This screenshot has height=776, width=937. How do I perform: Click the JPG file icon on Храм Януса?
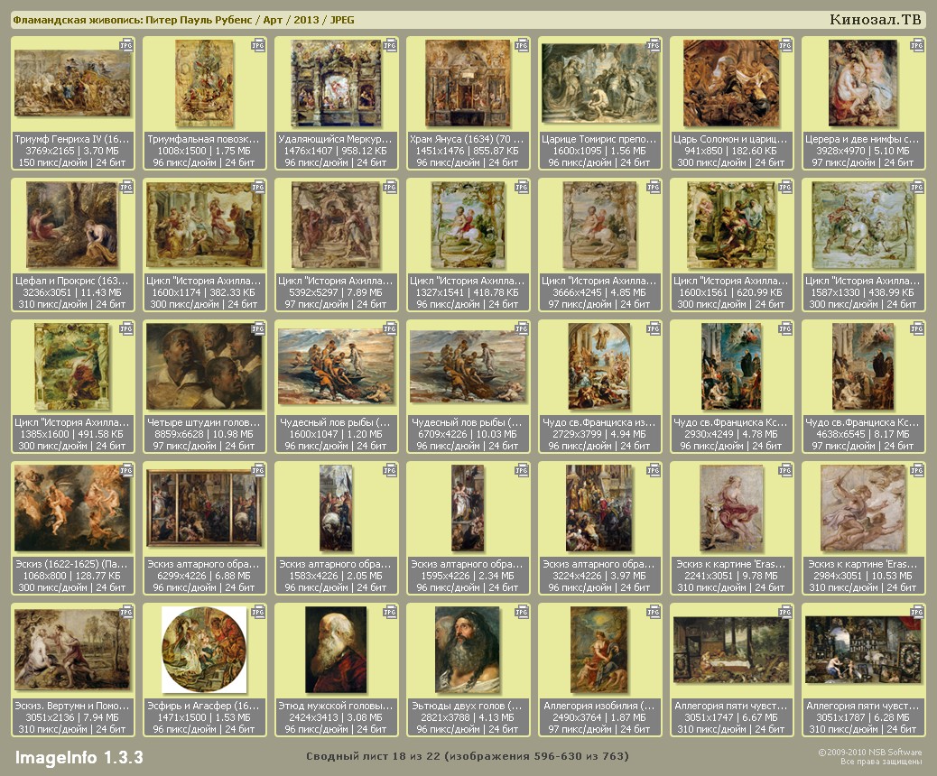click(522, 44)
